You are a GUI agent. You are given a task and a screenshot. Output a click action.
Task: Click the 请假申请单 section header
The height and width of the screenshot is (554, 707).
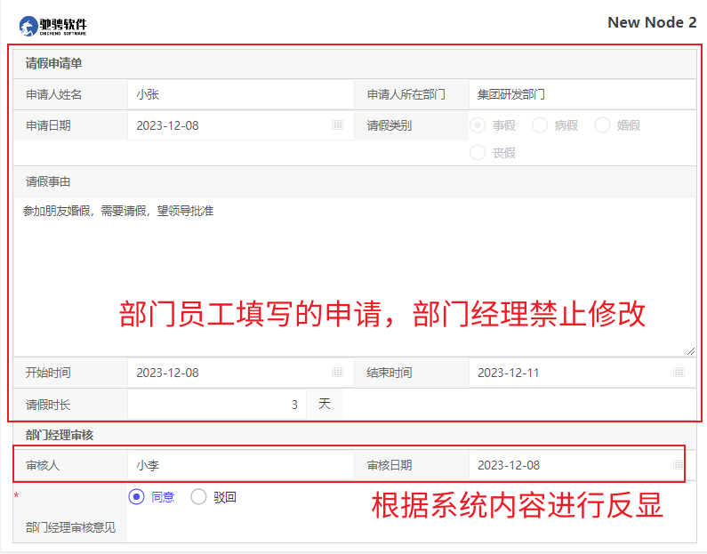pos(53,64)
